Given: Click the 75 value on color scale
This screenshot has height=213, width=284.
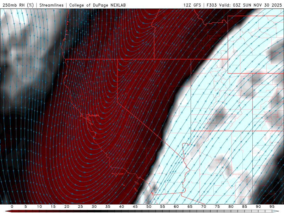Looking at the screenshot, I should click(x=217, y=207).
